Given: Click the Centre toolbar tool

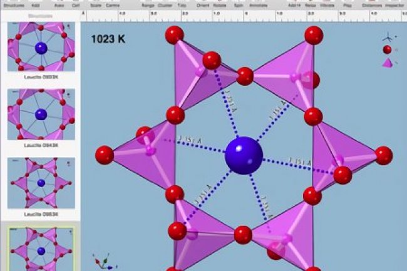Looking at the screenshot, I should tap(113, 4).
